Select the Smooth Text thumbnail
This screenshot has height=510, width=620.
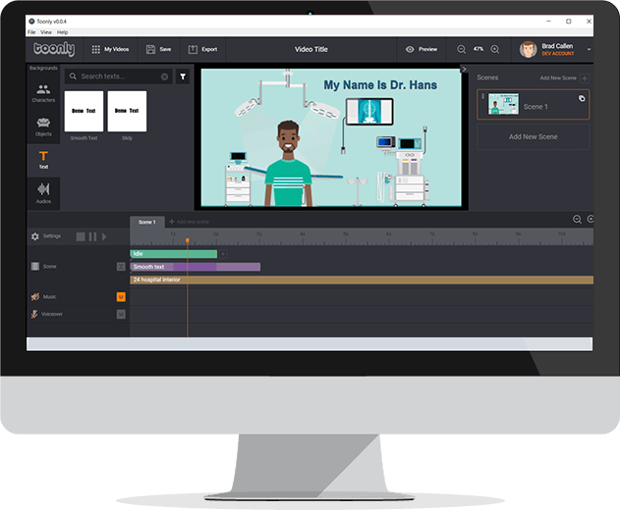[84, 111]
